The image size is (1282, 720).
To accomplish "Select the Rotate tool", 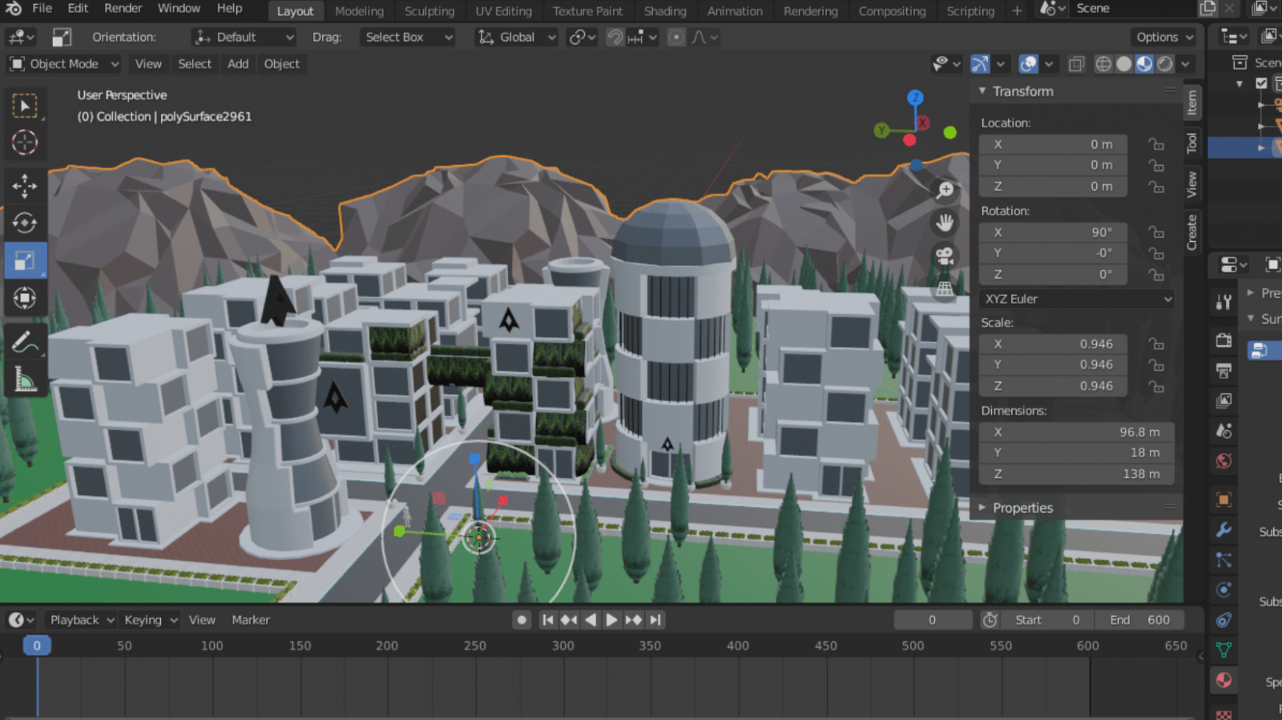I will (25, 223).
